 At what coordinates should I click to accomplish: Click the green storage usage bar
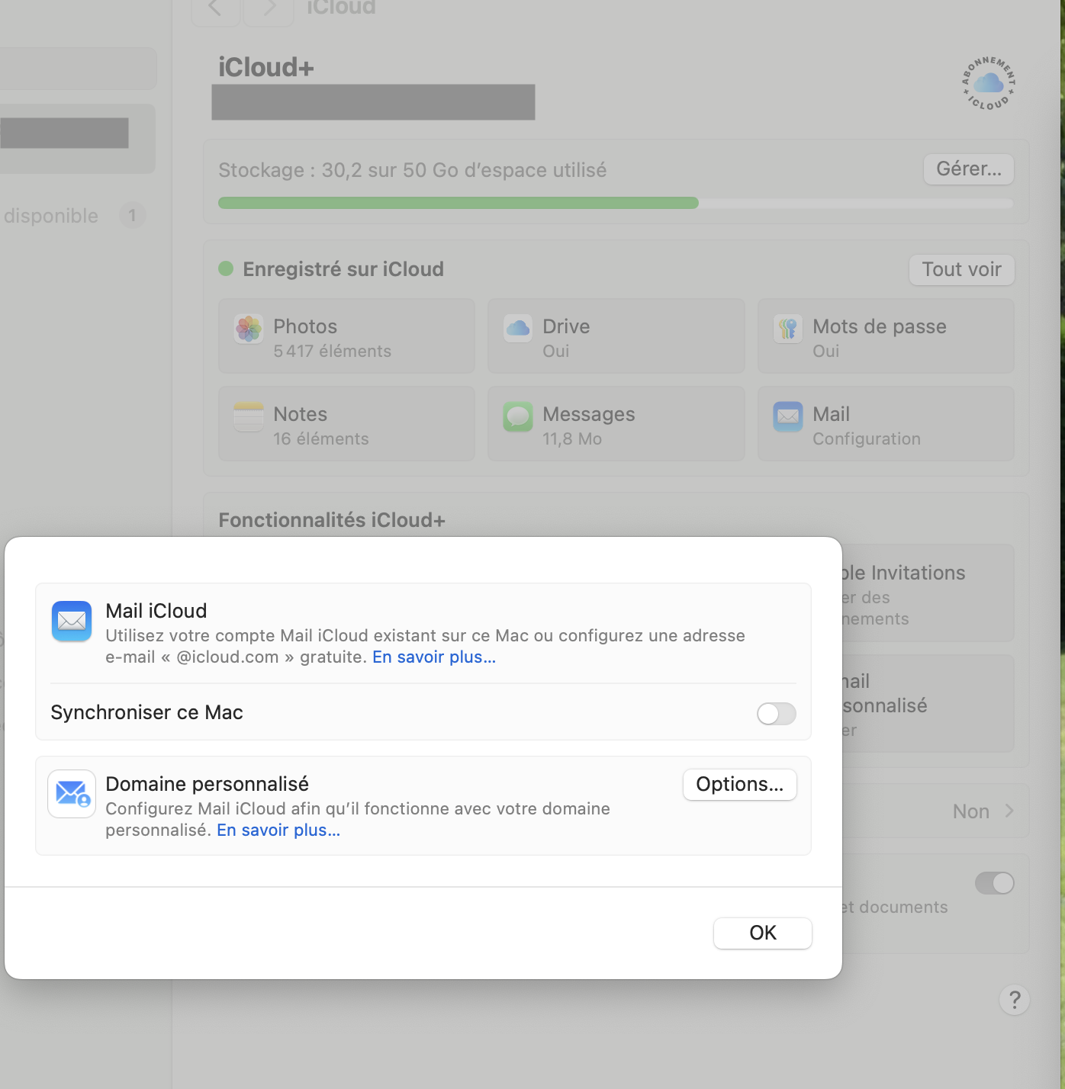[x=458, y=203]
